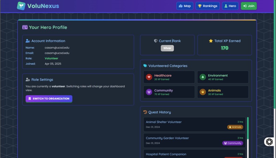Click the orange Animals paw icon
This screenshot has width=276, height=158.
pos(203,92)
